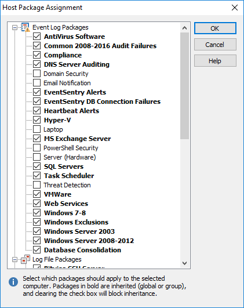Uncheck the Web Services checkbox
Viewport: 244px width, 308px height.
click(37, 204)
